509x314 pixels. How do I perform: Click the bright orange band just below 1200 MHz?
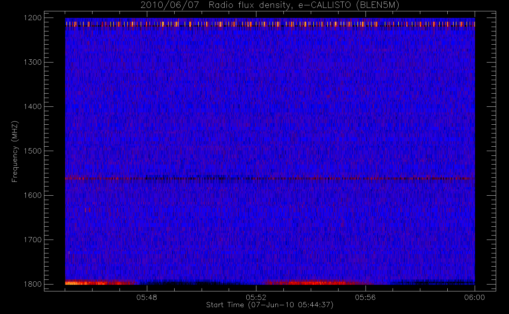coord(270,24)
